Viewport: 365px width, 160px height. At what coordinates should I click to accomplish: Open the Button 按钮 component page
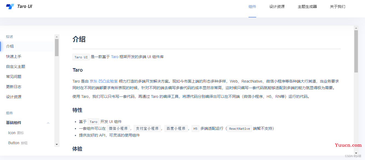coord(18,143)
